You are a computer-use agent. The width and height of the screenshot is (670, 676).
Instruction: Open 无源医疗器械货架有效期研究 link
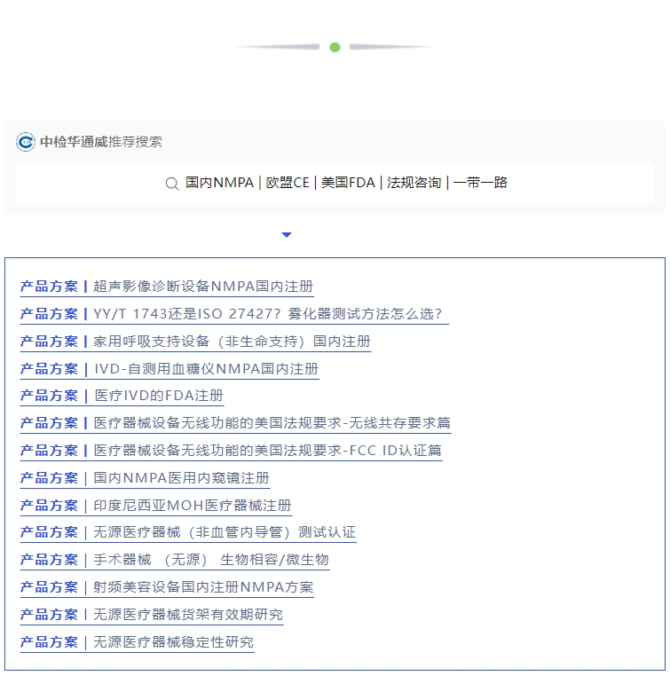click(x=188, y=615)
